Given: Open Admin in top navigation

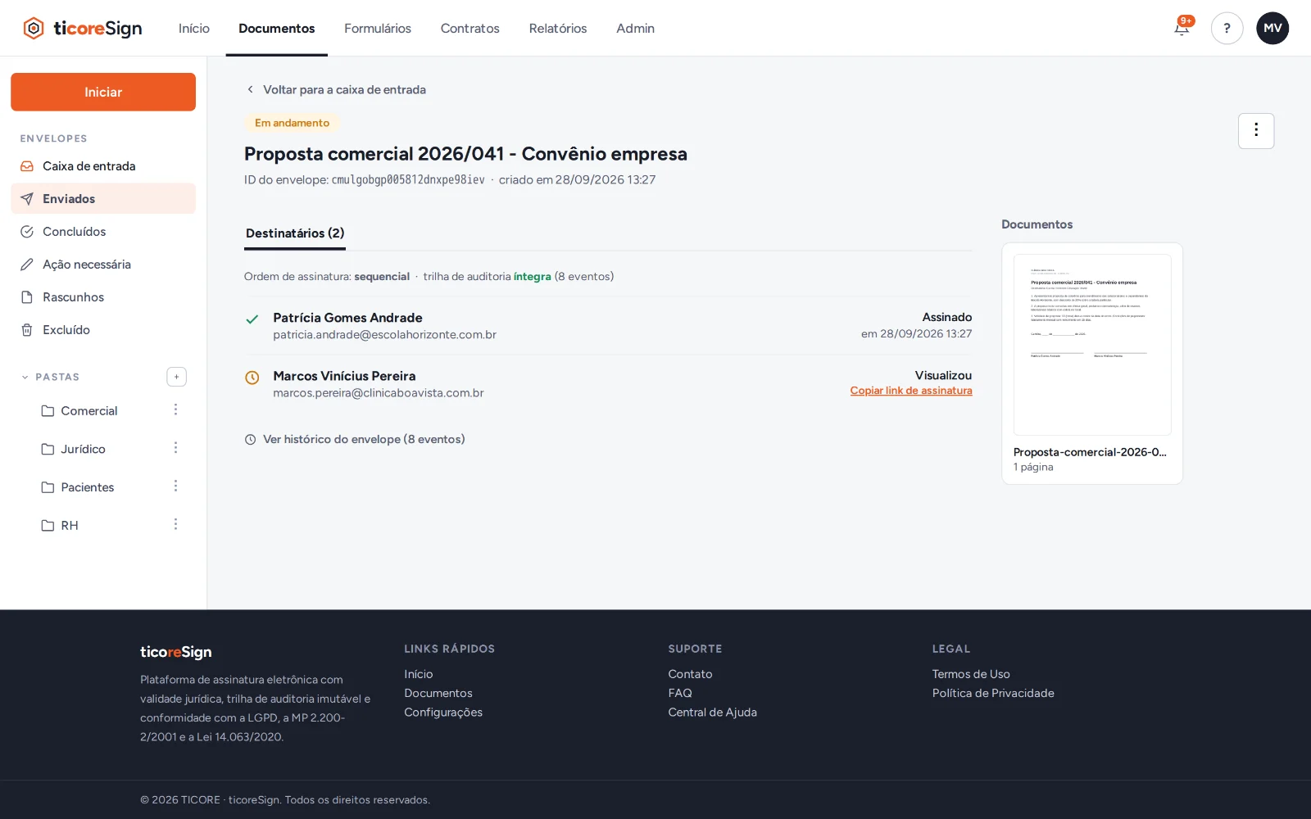Looking at the screenshot, I should click(x=636, y=28).
